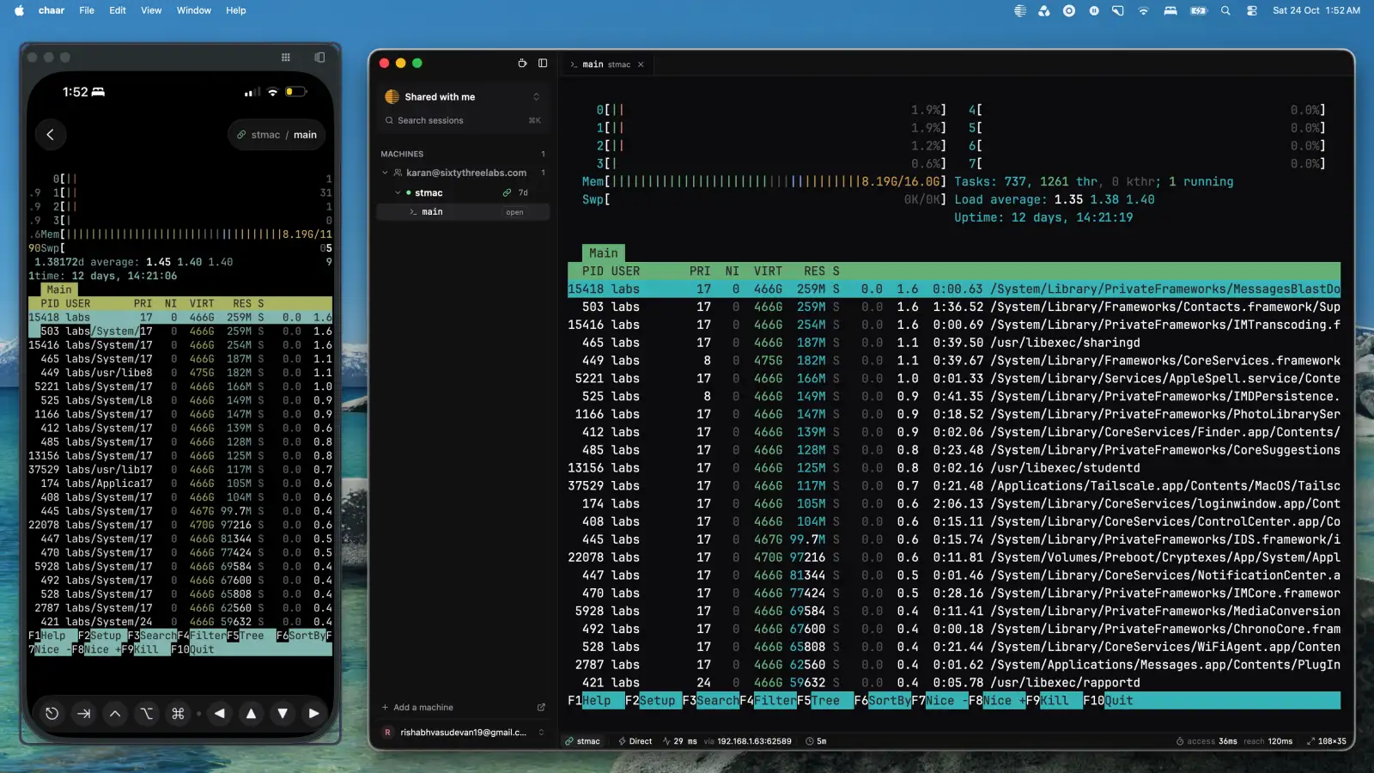Tap the history/reset key on the phone keyboard bar

(52, 713)
